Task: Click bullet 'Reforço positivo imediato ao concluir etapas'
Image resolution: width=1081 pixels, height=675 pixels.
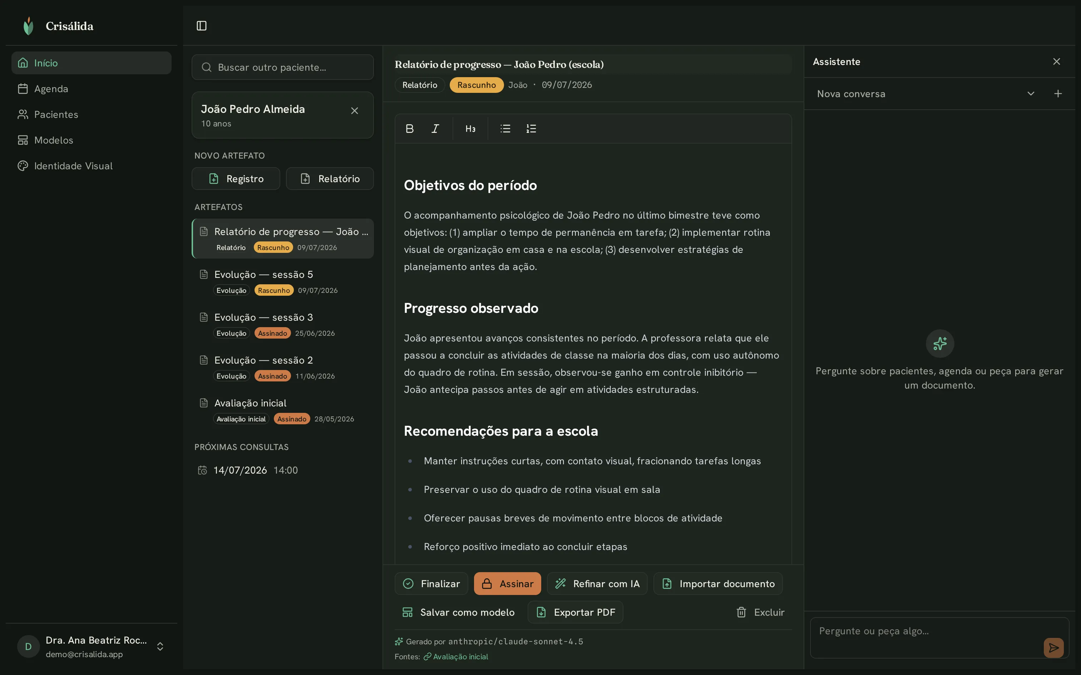Action: pyautogui.click(x=525, y=546)
